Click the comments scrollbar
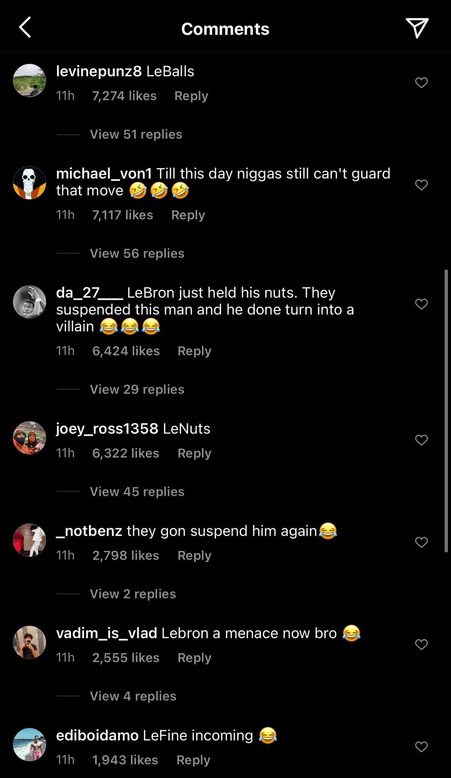Image resolution: width=451 pixels, height=778 pixels. pos(446,410)
